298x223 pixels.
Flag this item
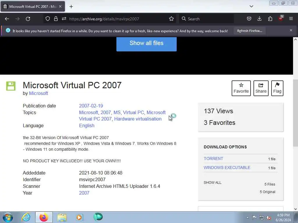pos(277,88)
